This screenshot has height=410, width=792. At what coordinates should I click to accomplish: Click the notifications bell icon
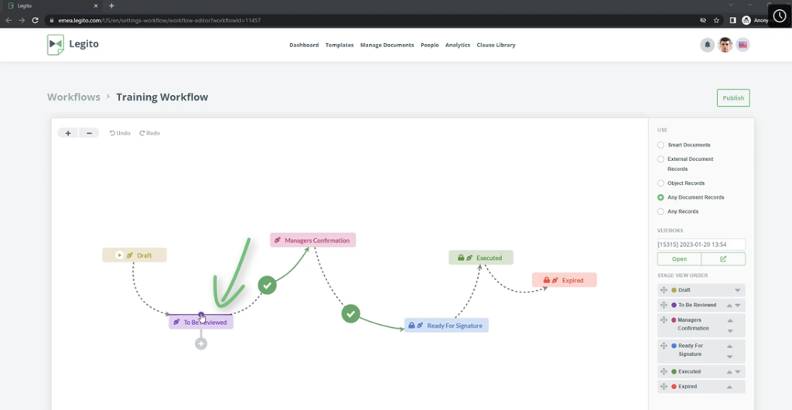(x=707, y=45)
